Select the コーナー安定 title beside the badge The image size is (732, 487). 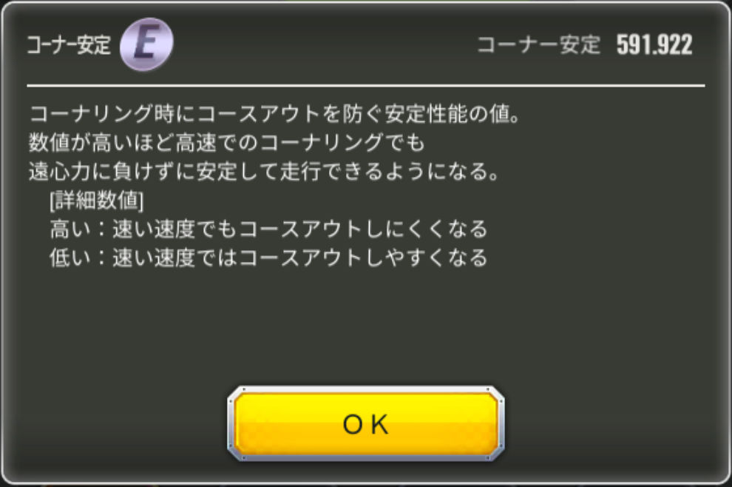69,45
